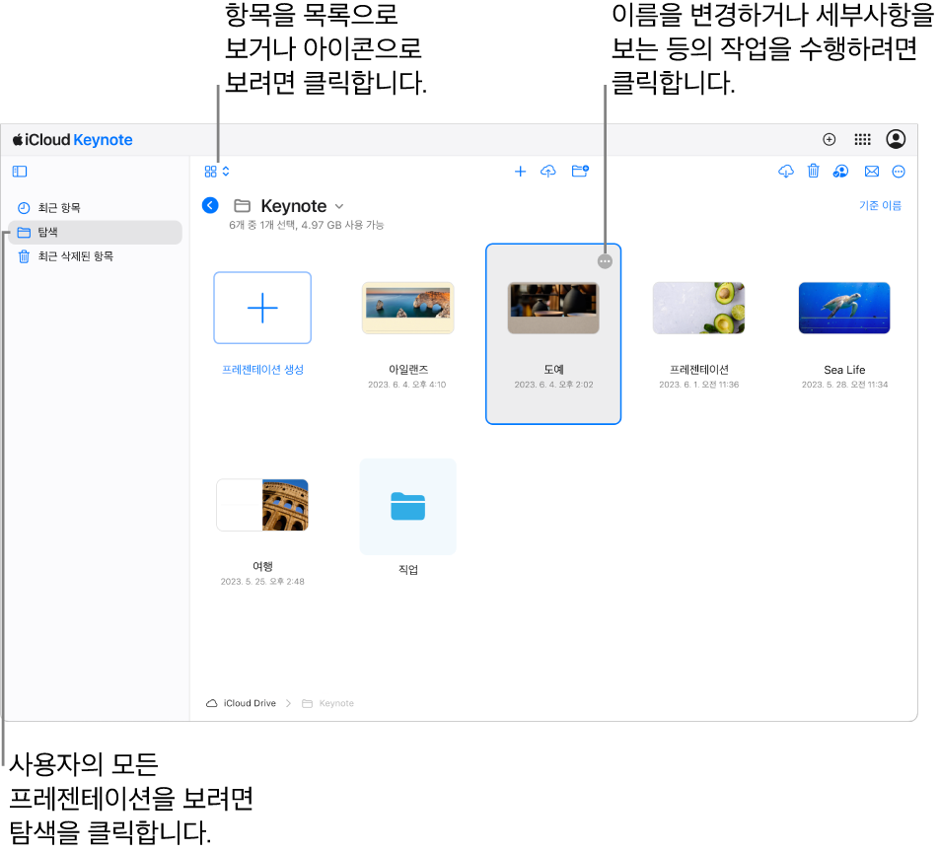939x853 pixels.
Task: Click iCloud Drive in breadcrumb path
Action: (x=242, y=703)
